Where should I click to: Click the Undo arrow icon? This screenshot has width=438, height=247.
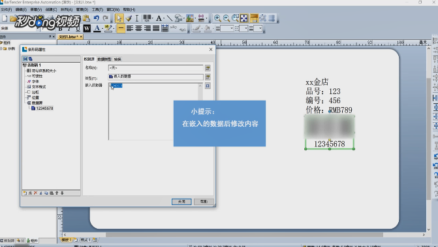97,18
